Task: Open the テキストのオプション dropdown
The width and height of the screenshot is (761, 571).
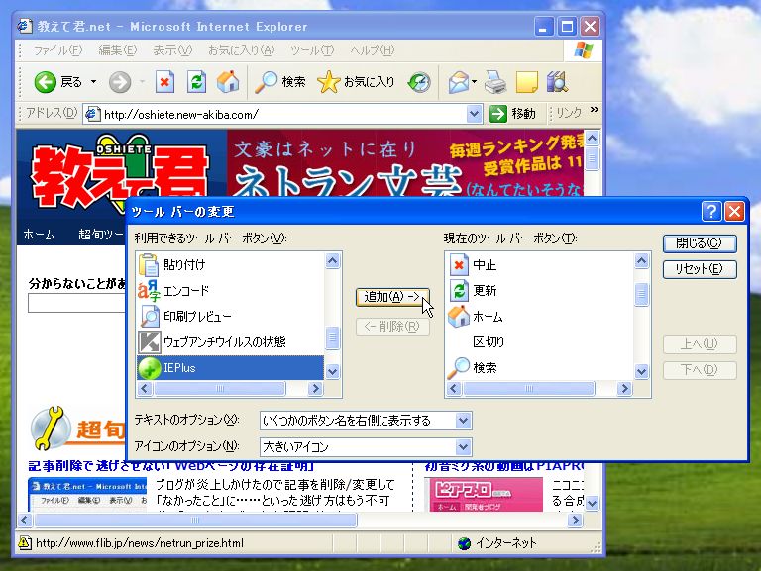Action: pyautogui.click(x=463, y=421)
